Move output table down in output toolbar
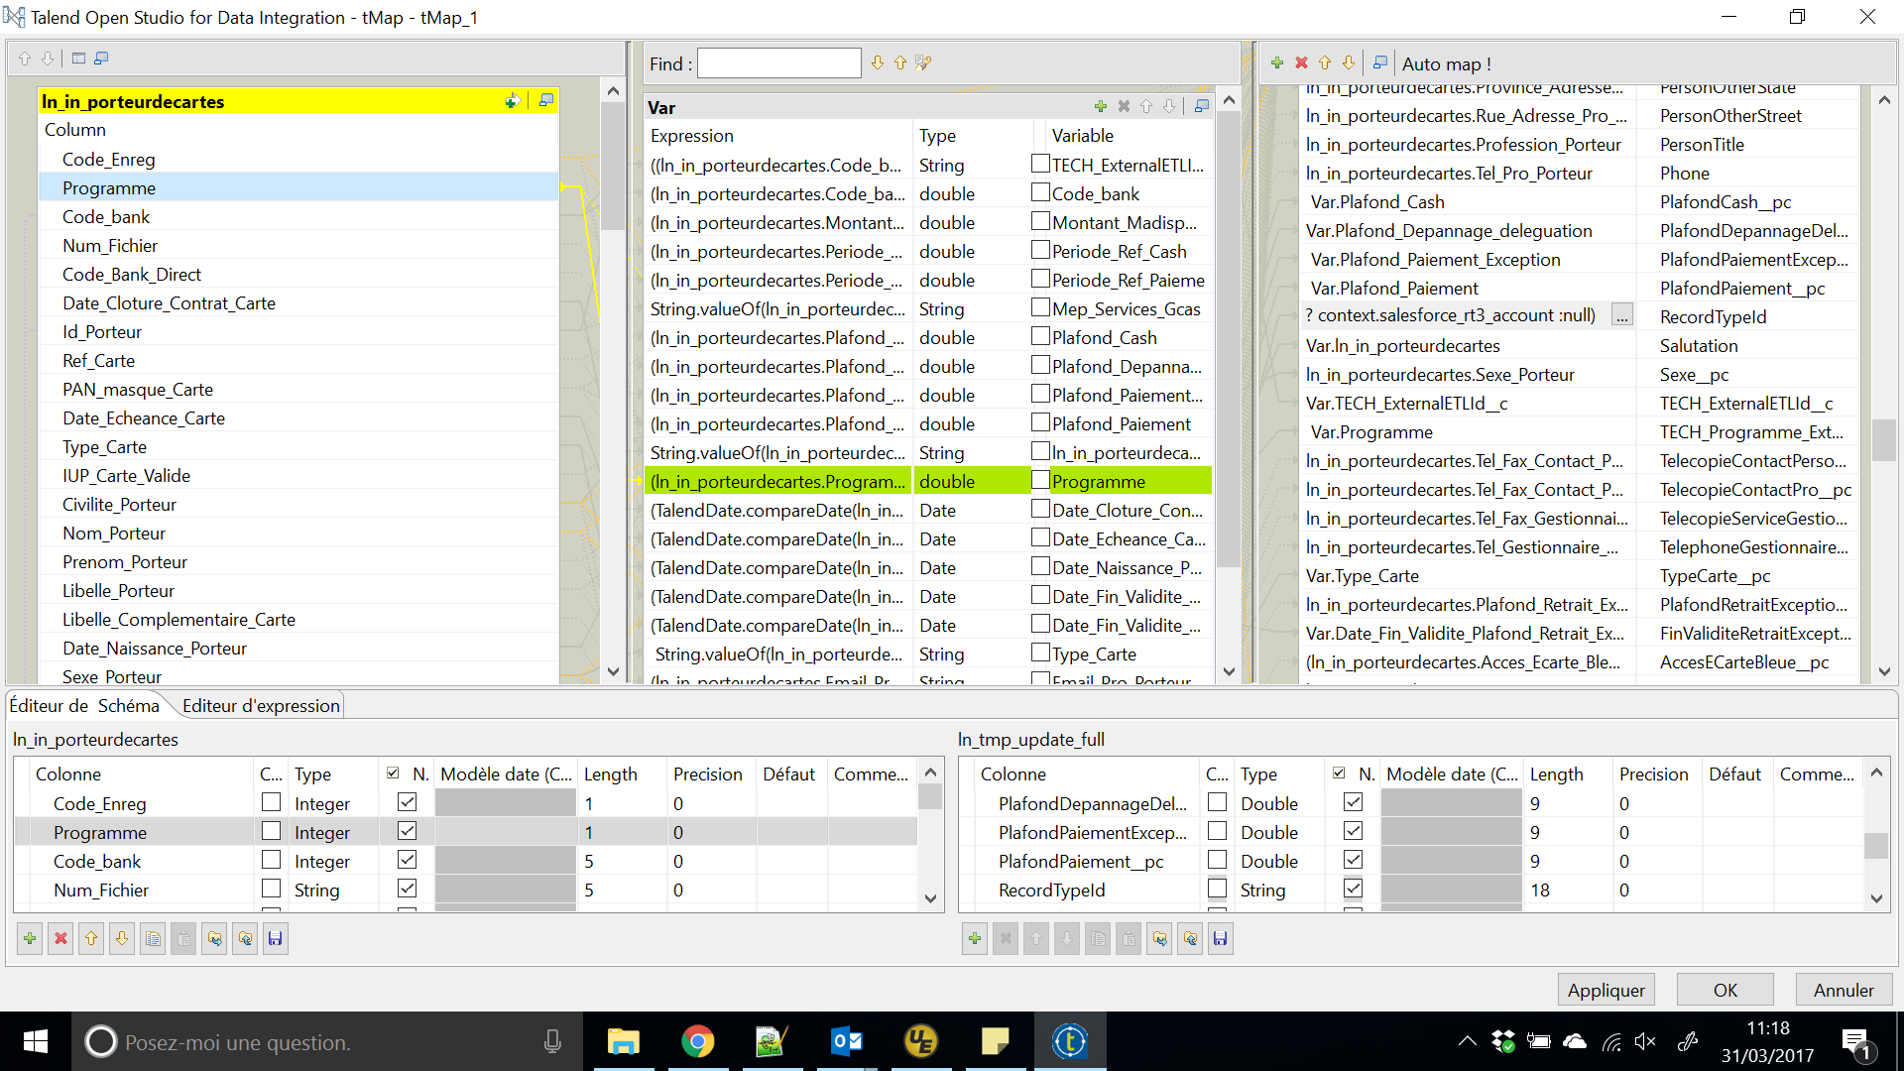Screen dimensions: 1904x1071 tap(1349, 62)
